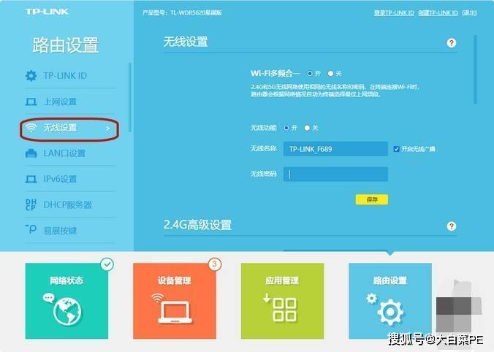Click the yellow 保存 button
Screen dimensions: 494x352
click(x=372, y=199)
